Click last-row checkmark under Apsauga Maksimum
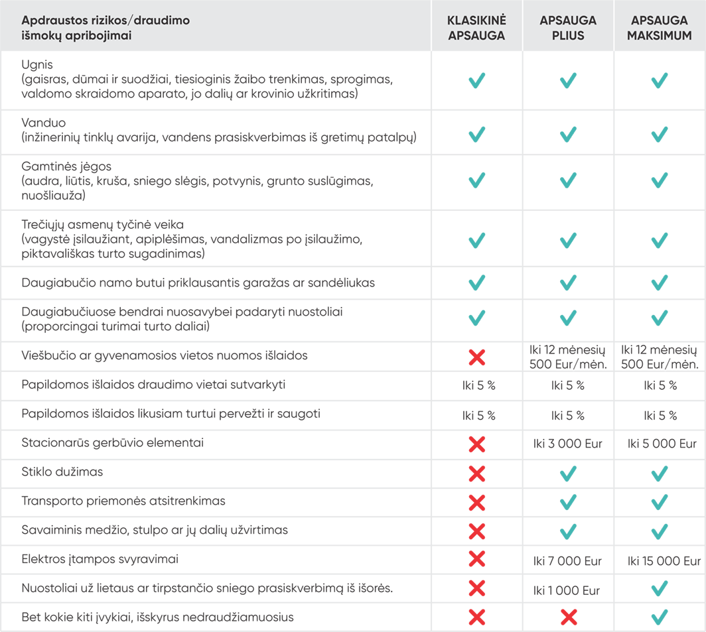Image resolution: width=706 pixels, height=632 pixels. pyautogui.click(x=660, y=616)
